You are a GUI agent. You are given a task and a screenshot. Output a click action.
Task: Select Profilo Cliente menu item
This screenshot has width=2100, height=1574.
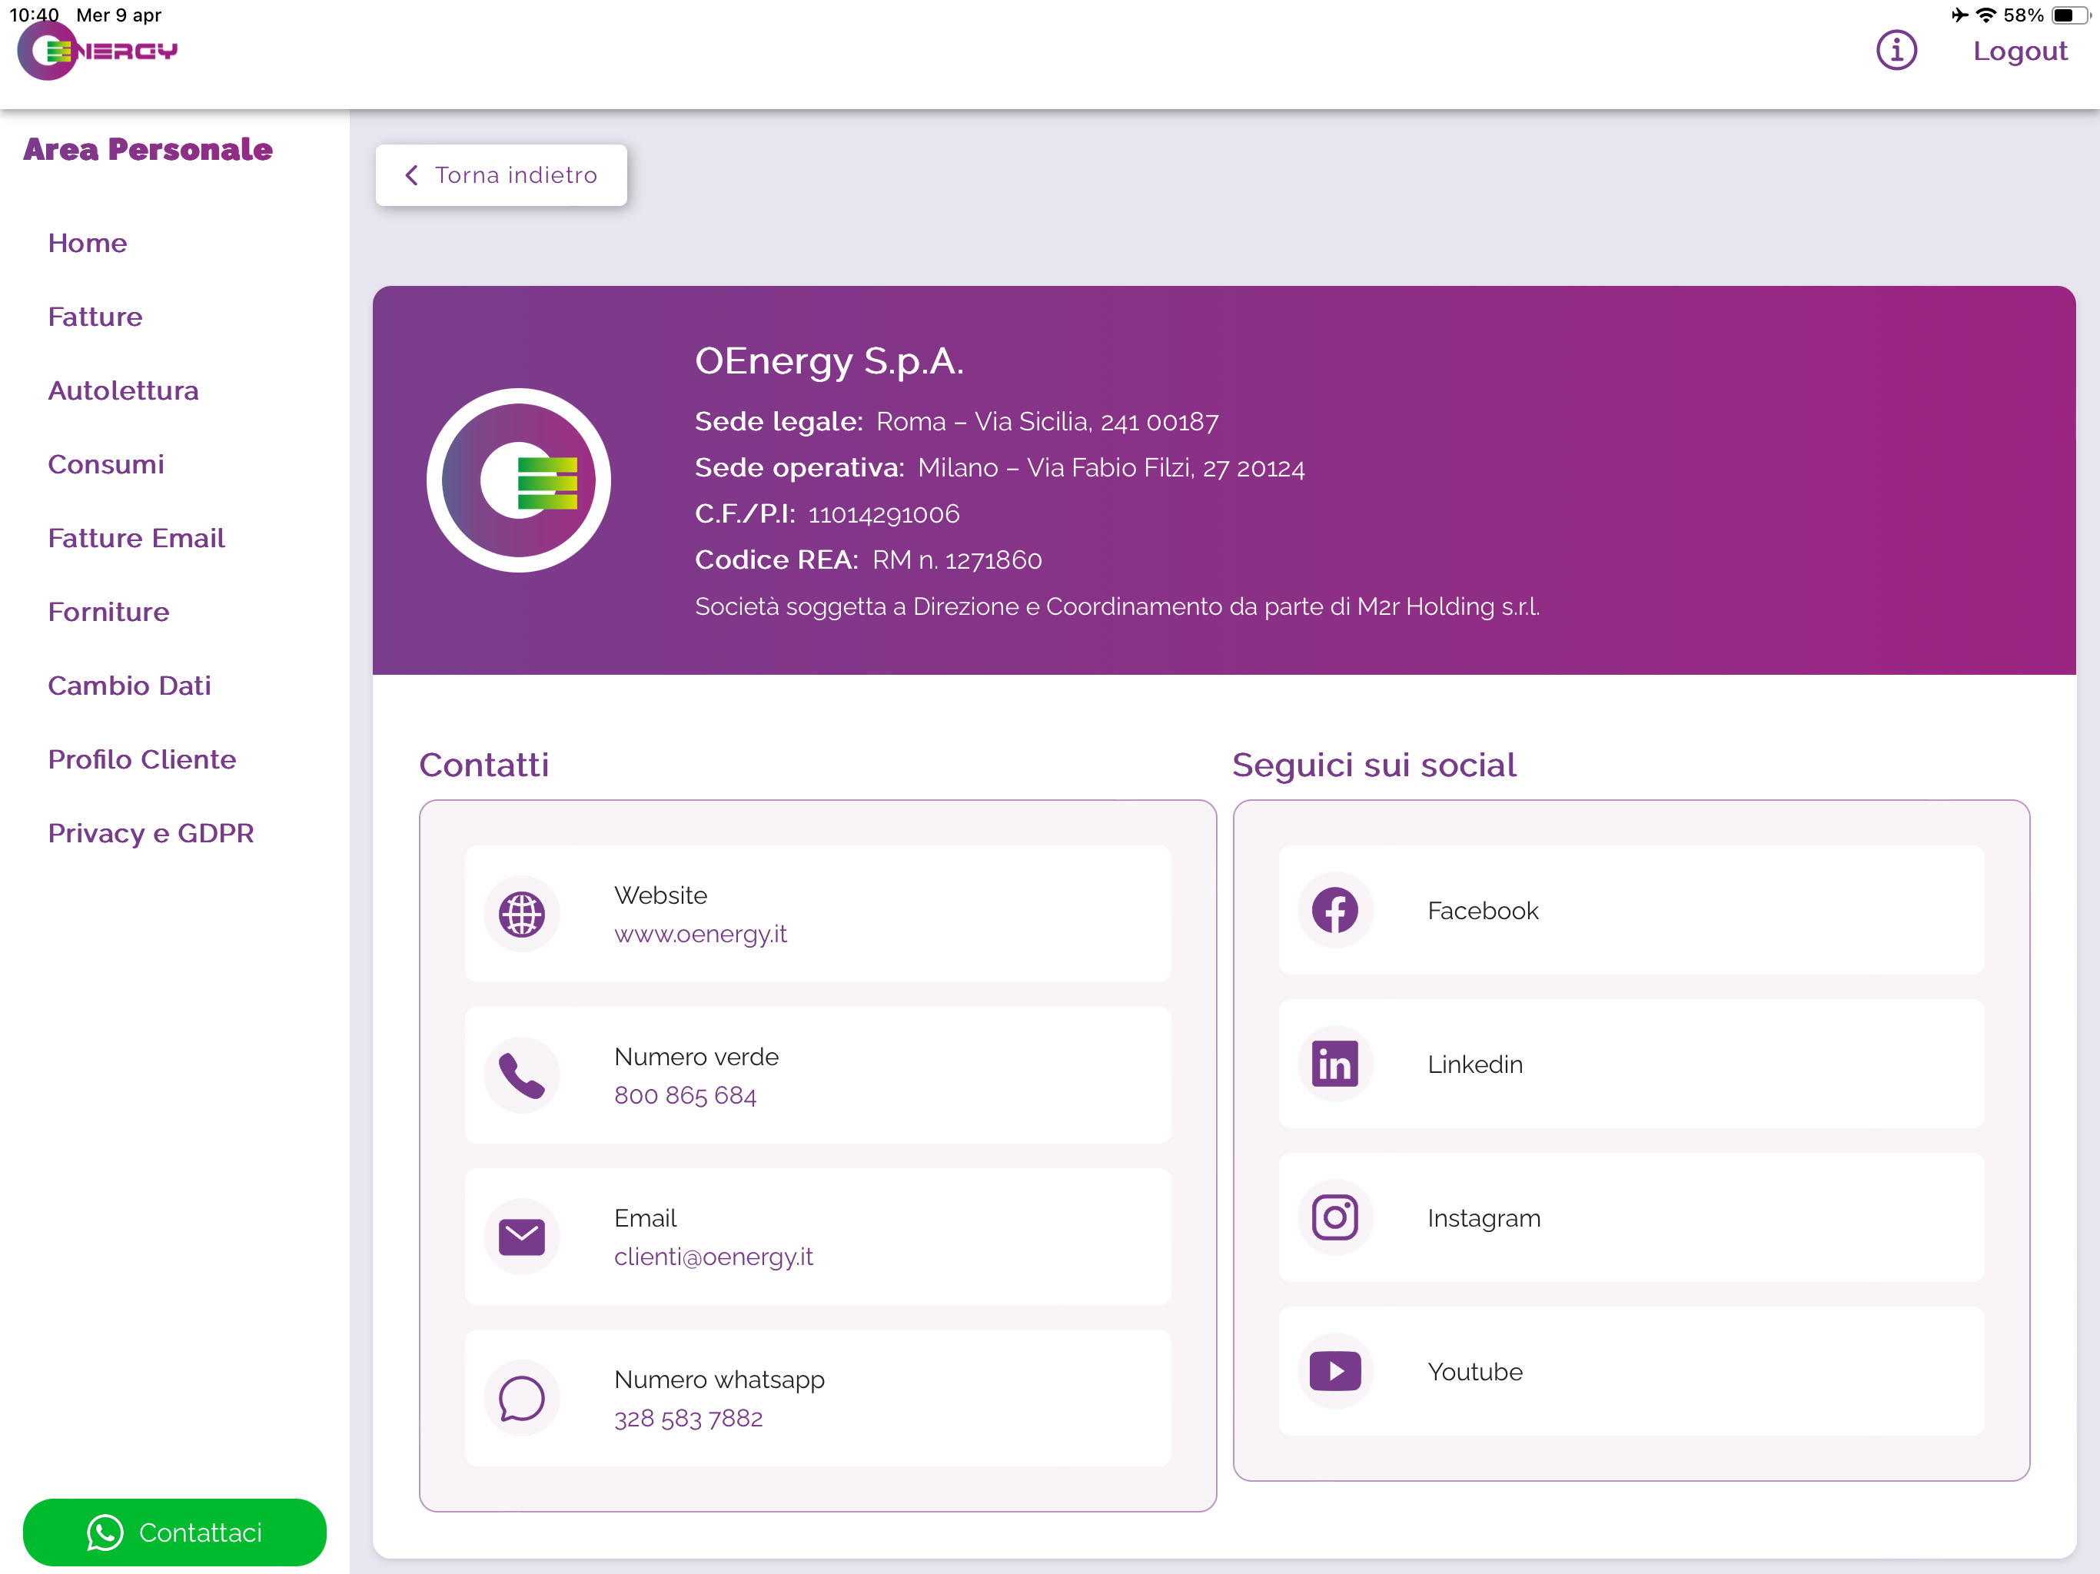tap(142, 759)
